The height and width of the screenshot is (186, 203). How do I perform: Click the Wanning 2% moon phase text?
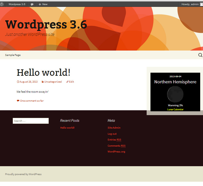(x=175, y=105)
